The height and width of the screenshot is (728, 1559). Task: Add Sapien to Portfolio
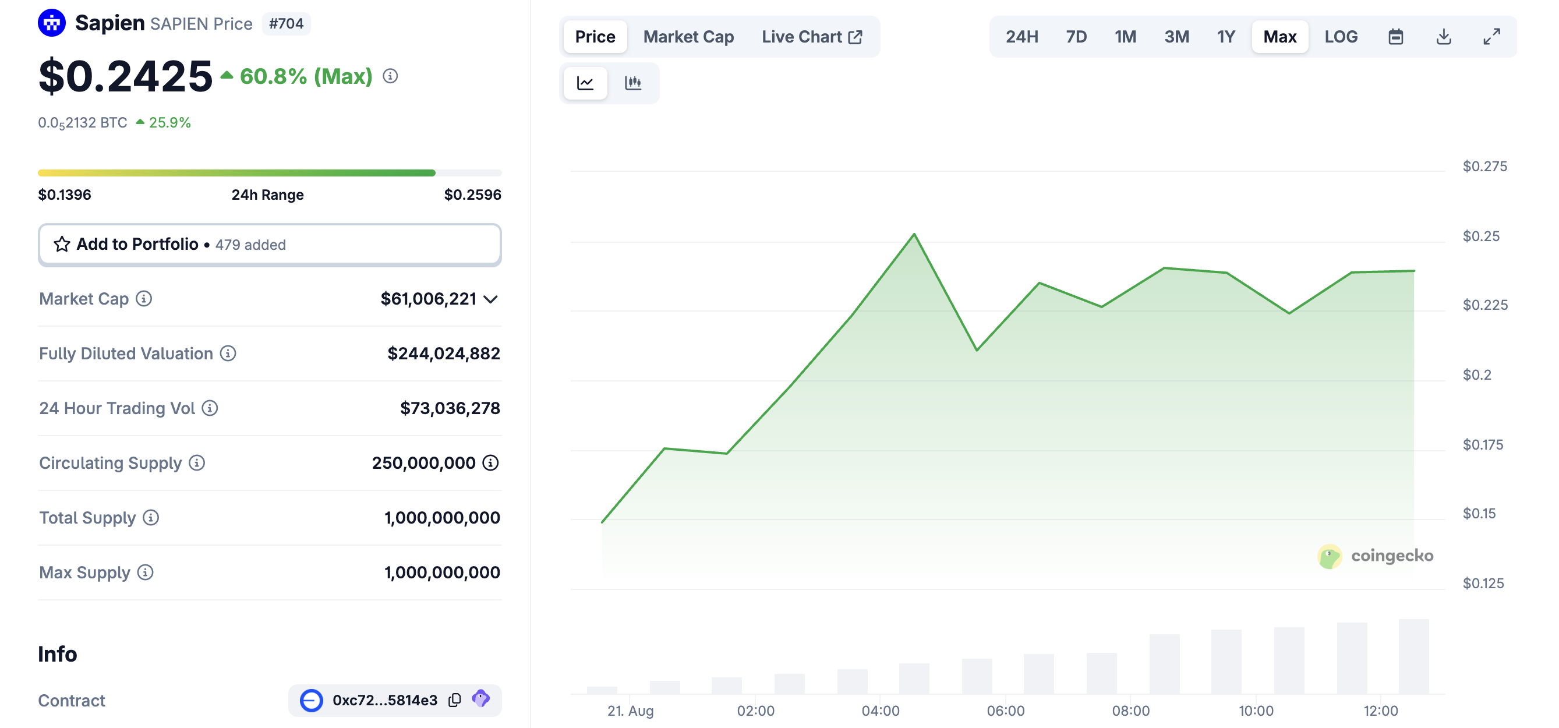coord(269,245)
